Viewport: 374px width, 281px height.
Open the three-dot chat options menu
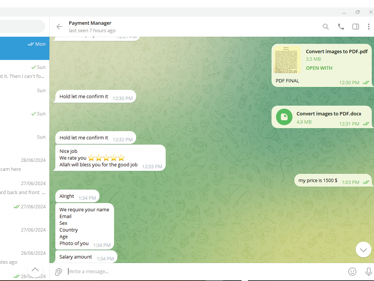pos(368,27)
